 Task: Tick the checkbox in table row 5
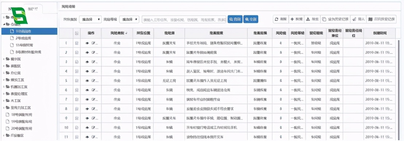coord(77,81)
